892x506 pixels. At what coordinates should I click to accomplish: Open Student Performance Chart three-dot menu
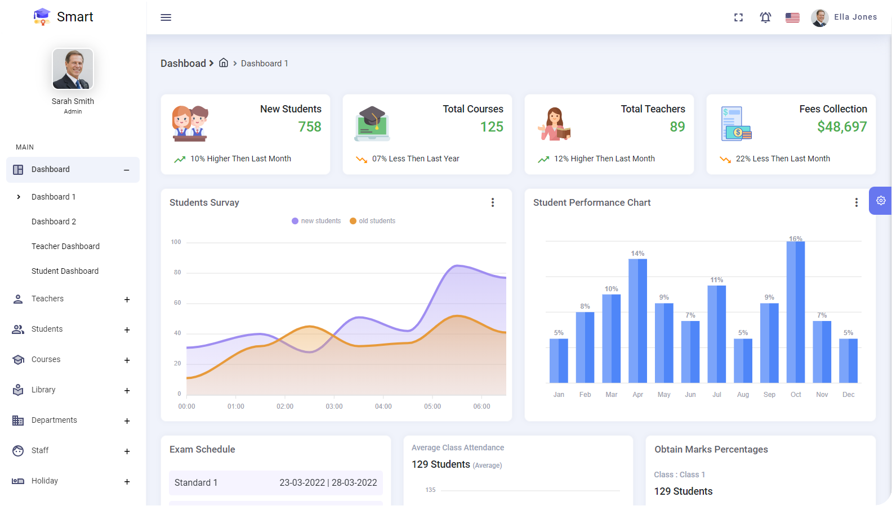point(857,202)
